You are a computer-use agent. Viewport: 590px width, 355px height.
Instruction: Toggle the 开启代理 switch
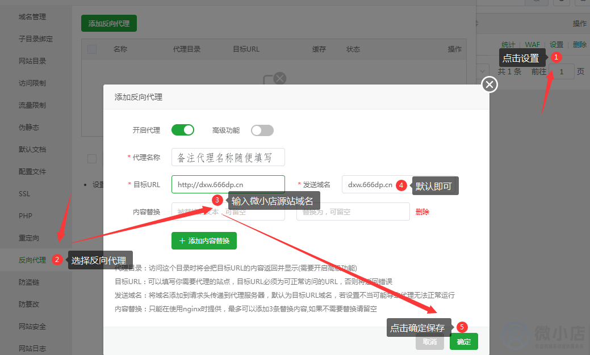[183, 130]
